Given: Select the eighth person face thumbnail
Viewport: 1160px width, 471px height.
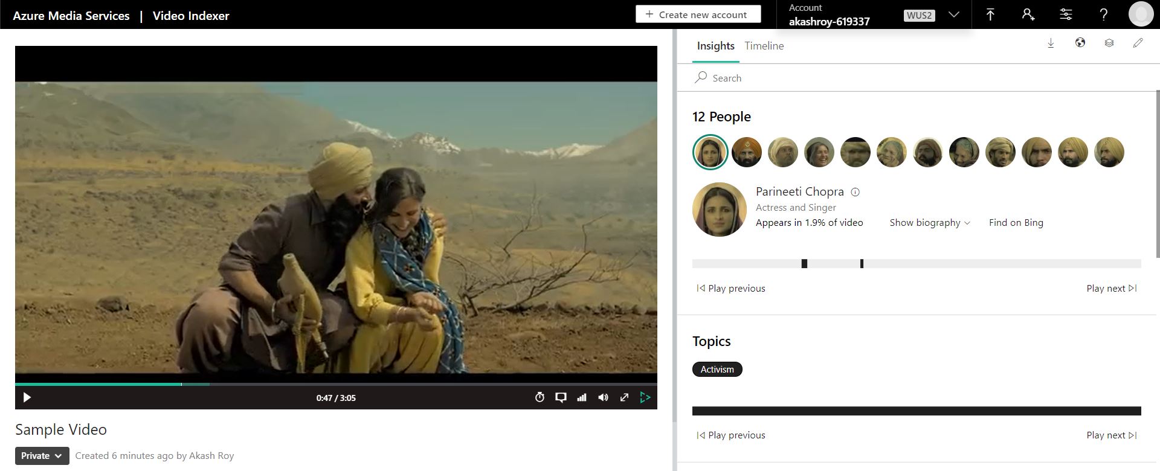Looking at the screenshot, I should pyautogui.click(x=964, y=152).
